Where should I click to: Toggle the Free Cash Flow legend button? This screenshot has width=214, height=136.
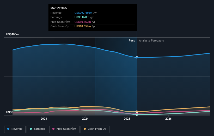pos(64,129)
